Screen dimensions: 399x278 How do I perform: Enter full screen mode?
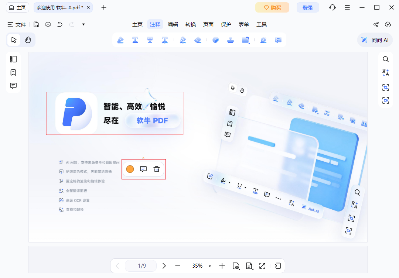click(262, 266)
